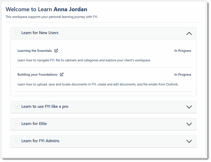Viewport: 211px width, 162px height.
Task: Click the Learn for New Users heading
Action: tap(40, 33)
